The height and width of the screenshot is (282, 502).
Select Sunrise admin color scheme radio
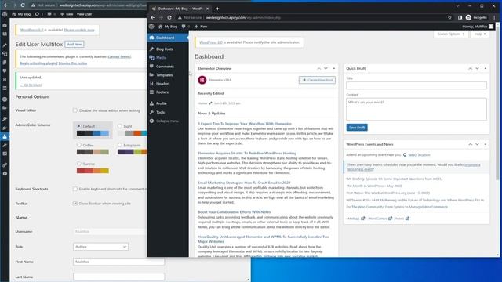(x=79, y=164)
